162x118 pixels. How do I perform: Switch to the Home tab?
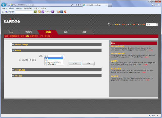coord(11,32)
